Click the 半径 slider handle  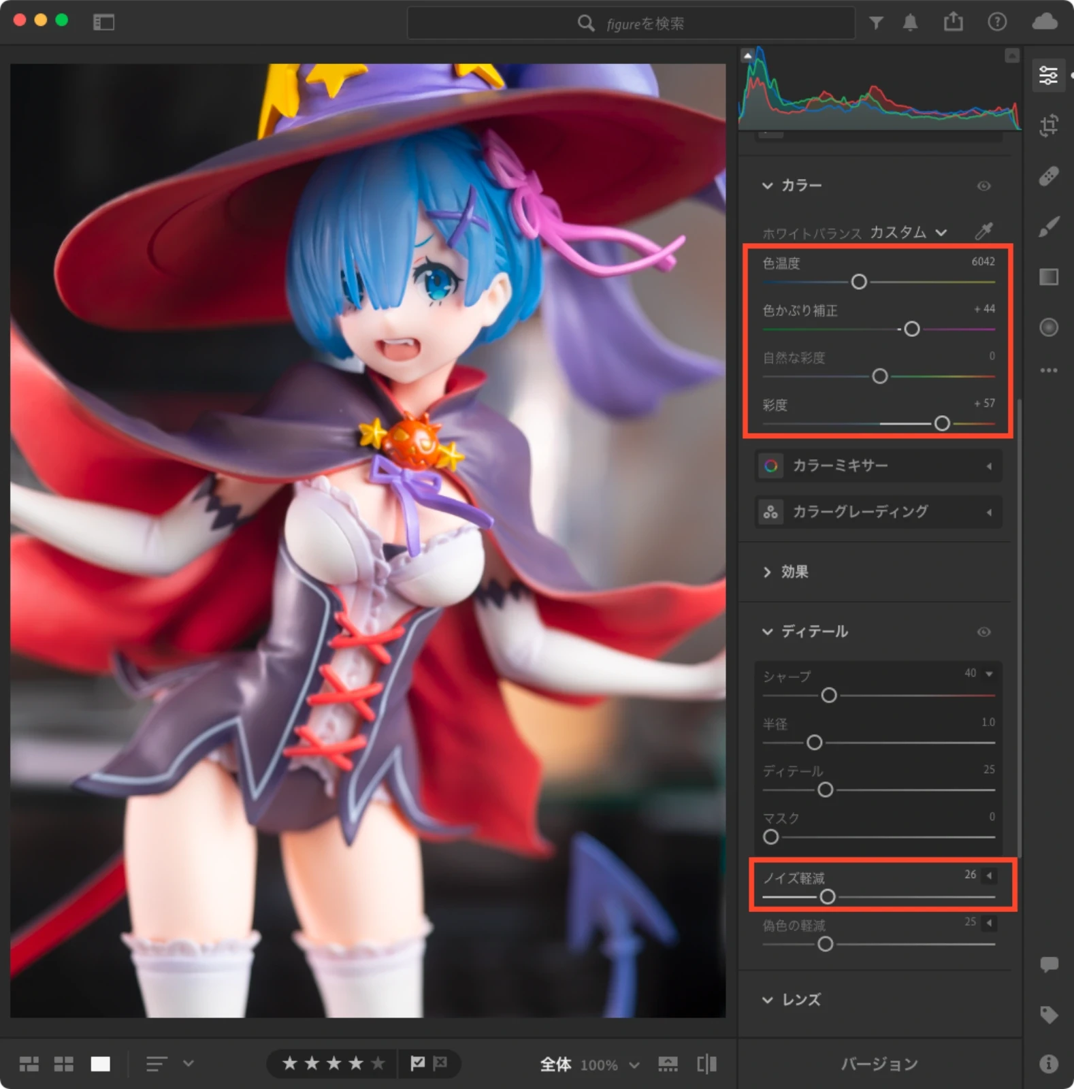(x=814, y=743)
